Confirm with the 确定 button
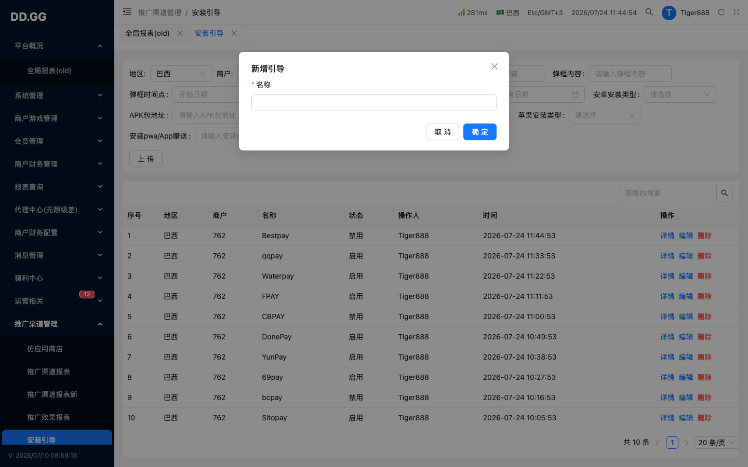 click(480, 132)
